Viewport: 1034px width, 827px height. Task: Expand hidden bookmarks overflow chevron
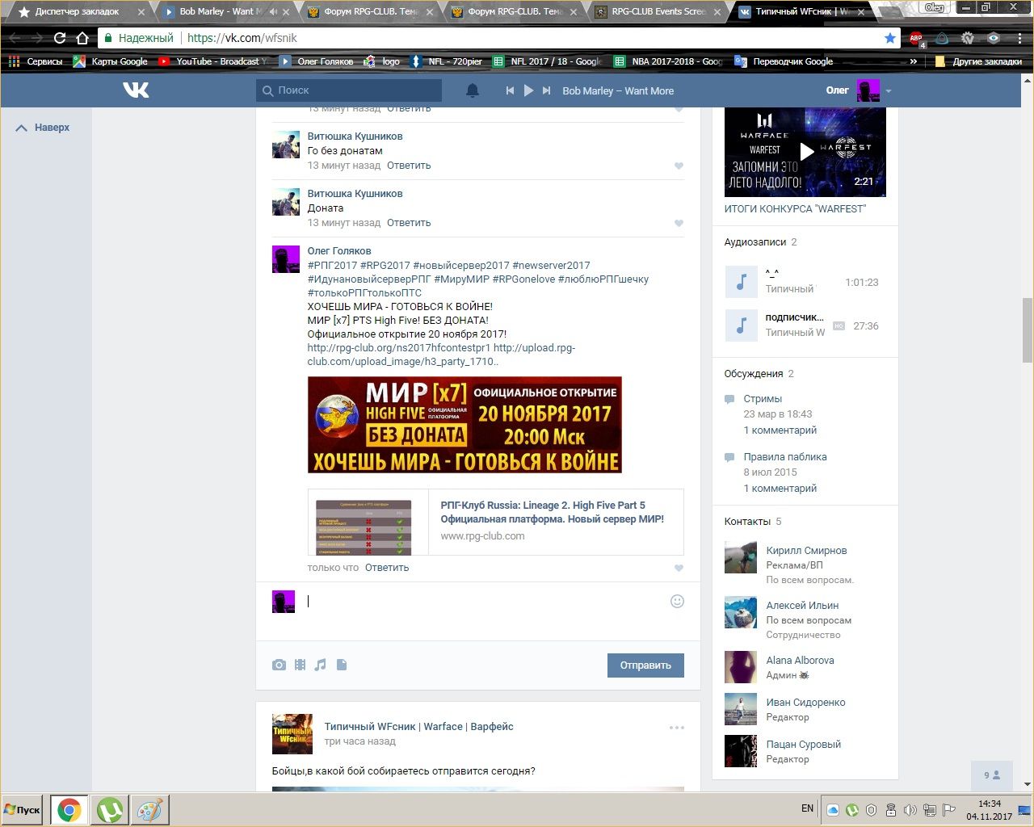(x=914, y=61)
